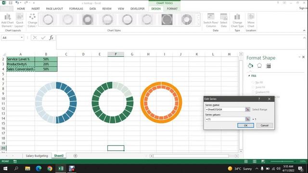Screen dimensions: 308x173
Task: Open Quick Layout gallery
Action: tap(19, 21)
